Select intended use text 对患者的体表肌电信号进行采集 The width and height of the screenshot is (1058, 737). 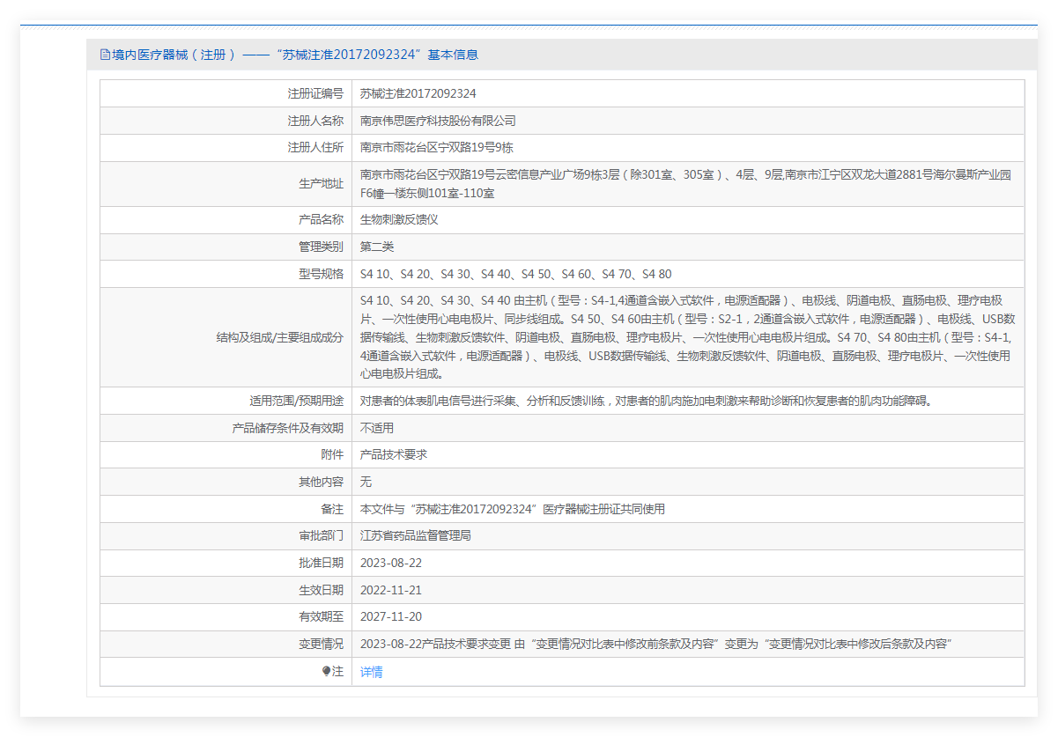[646, 401]
